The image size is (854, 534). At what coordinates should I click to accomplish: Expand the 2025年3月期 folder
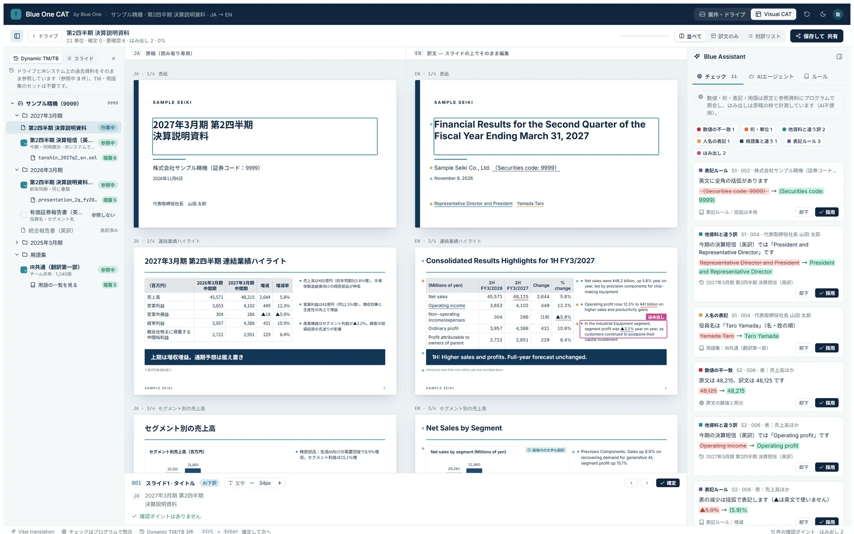coord(17,243)
